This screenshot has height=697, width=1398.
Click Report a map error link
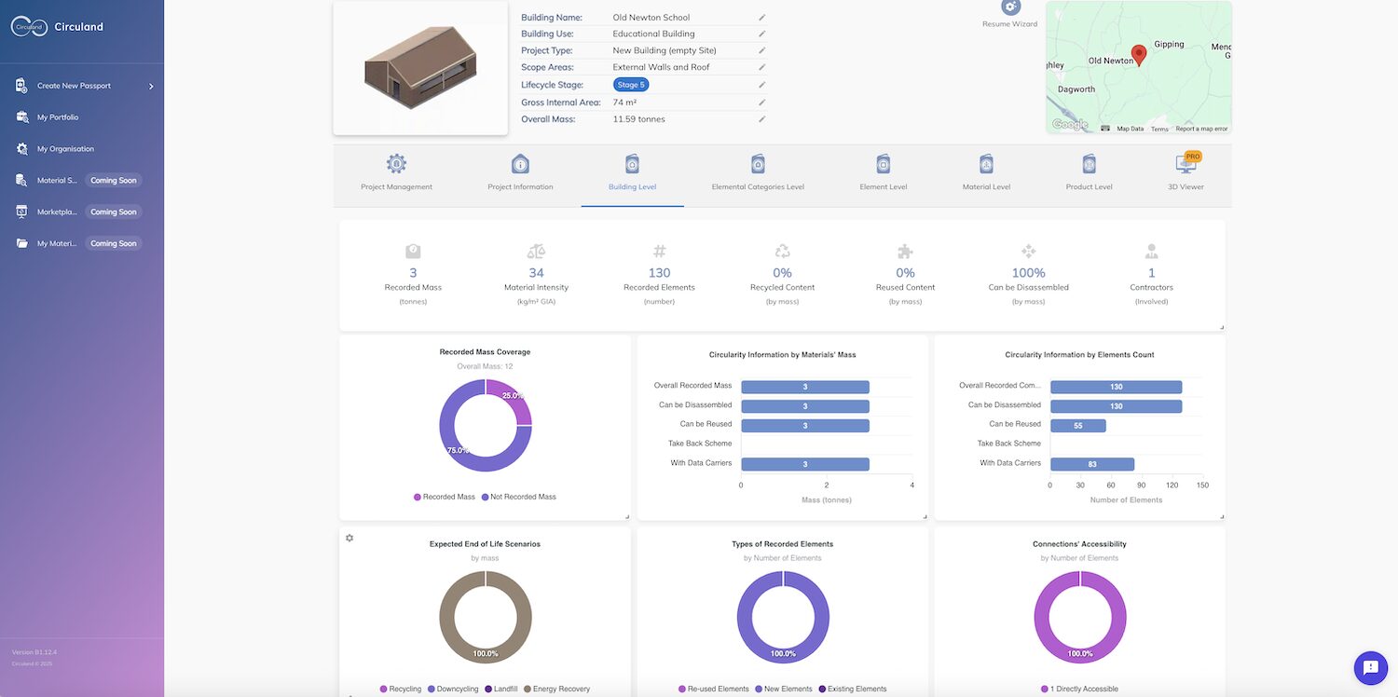1200,129
